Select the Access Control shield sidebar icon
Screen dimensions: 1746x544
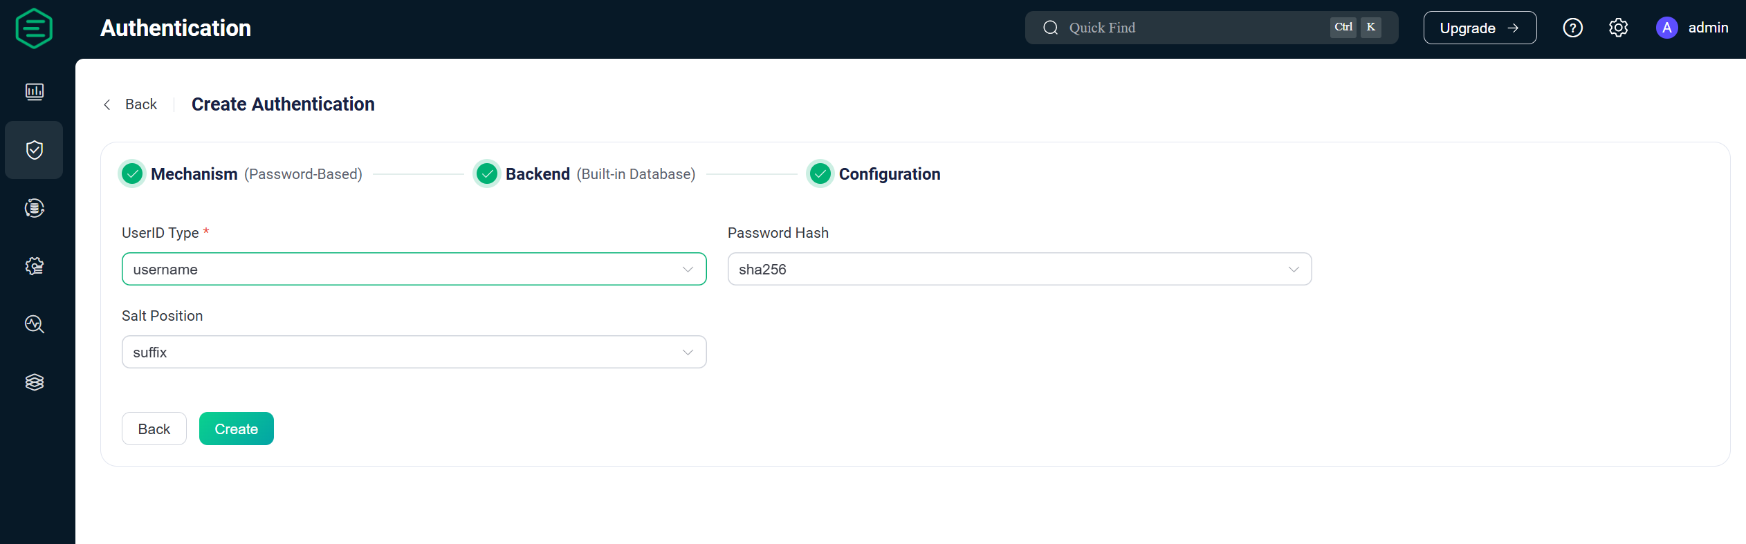35,150
